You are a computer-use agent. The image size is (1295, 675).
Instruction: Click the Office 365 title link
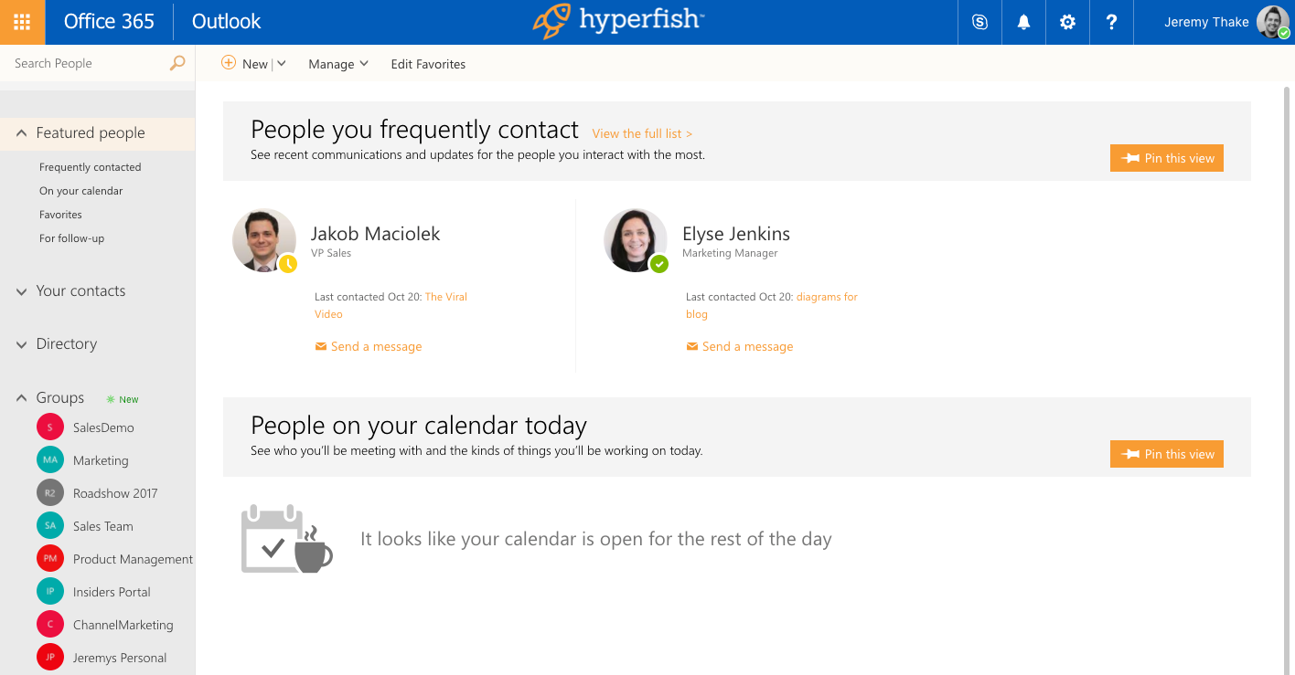(x=109, y=21)
